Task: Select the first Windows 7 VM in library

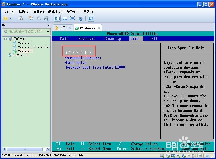Action: [x=25, y=43]
